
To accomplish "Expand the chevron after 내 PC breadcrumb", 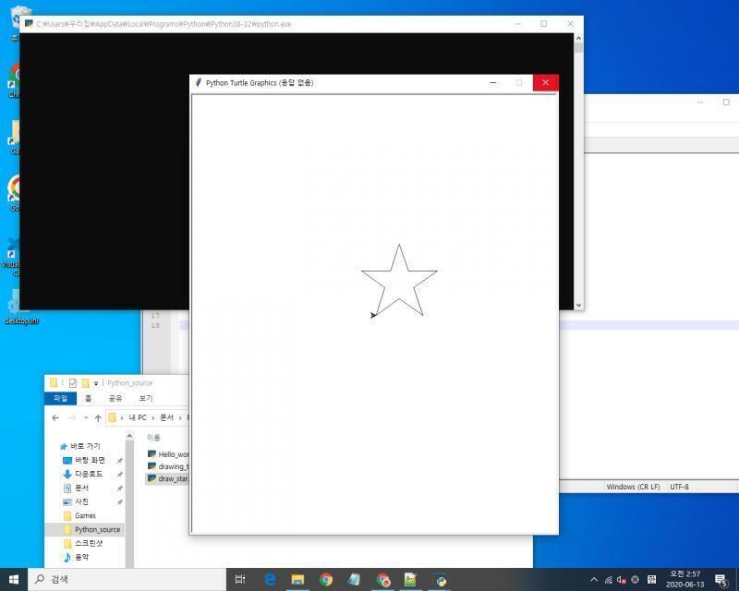I will click(x=153, y=417).
